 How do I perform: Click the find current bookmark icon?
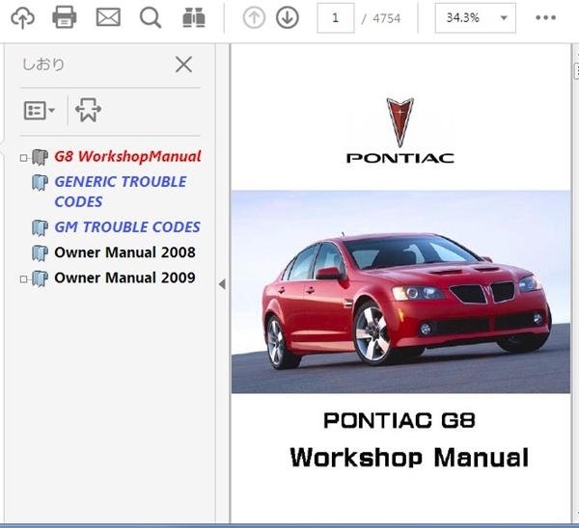tap(88, 110)
